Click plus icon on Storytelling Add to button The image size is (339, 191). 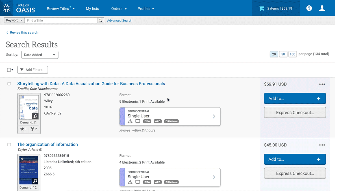(319, 98)
